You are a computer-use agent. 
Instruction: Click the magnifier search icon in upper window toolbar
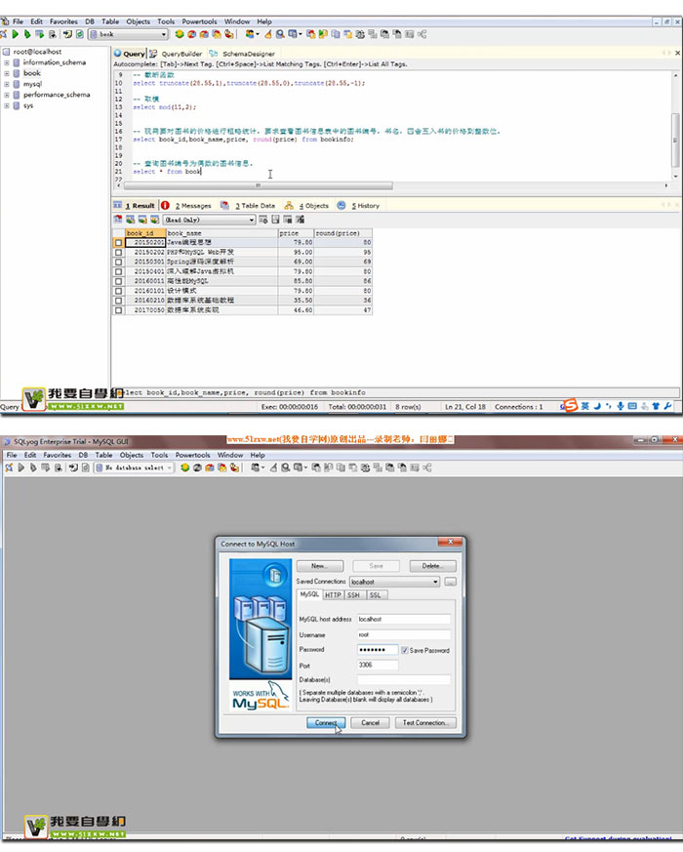(x=280, y=34)
